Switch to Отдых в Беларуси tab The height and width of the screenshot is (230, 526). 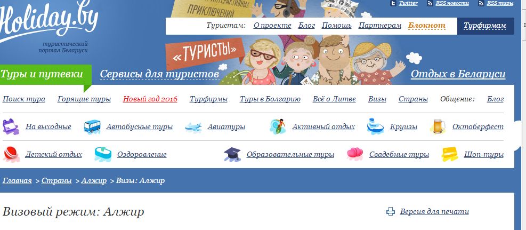click(458, 74)
